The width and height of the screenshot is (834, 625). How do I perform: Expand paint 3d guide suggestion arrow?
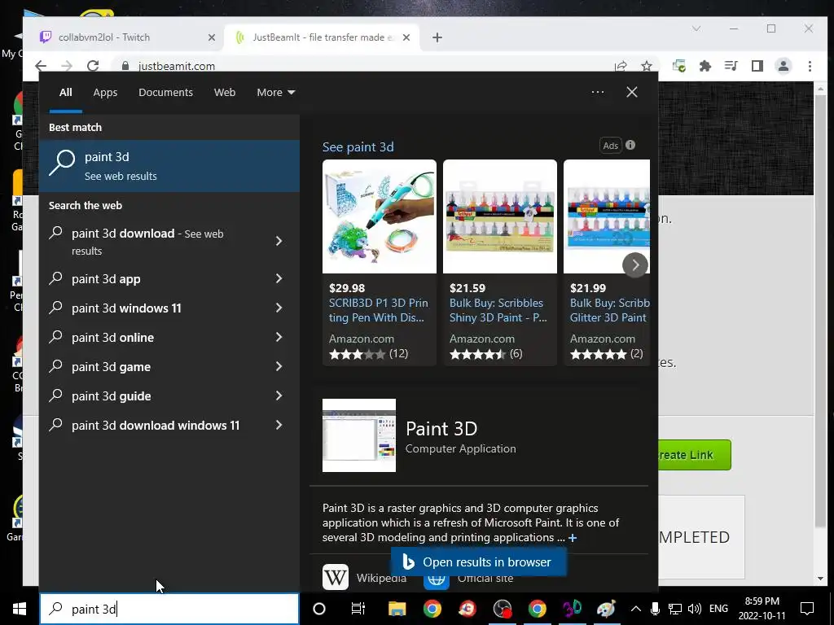coord(279,396)
